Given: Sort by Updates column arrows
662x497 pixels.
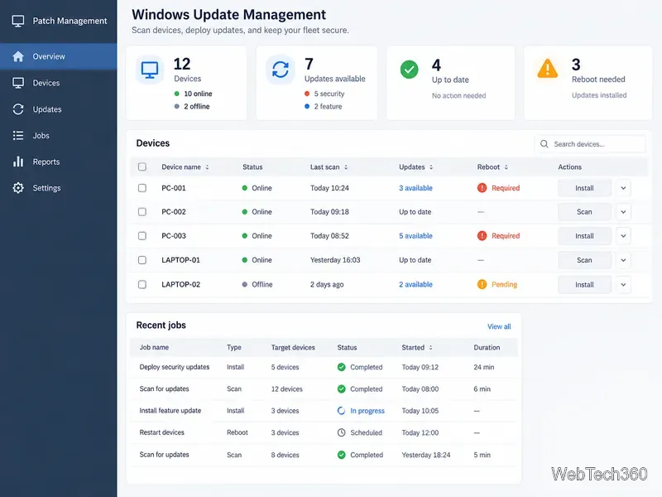Looking at the screenshot, I should click(x=431, y=167).
